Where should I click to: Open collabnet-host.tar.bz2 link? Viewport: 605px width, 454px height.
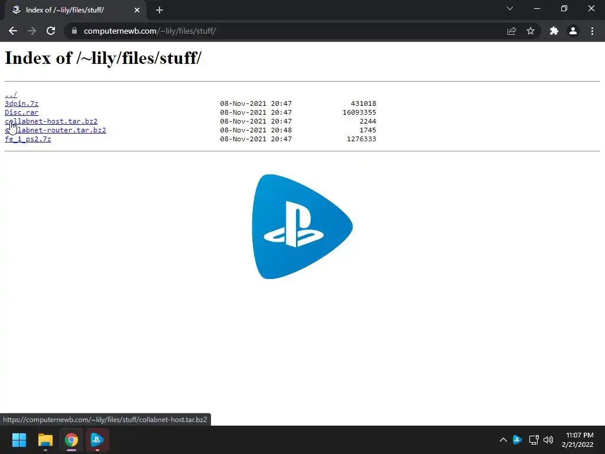pos(51,121)
